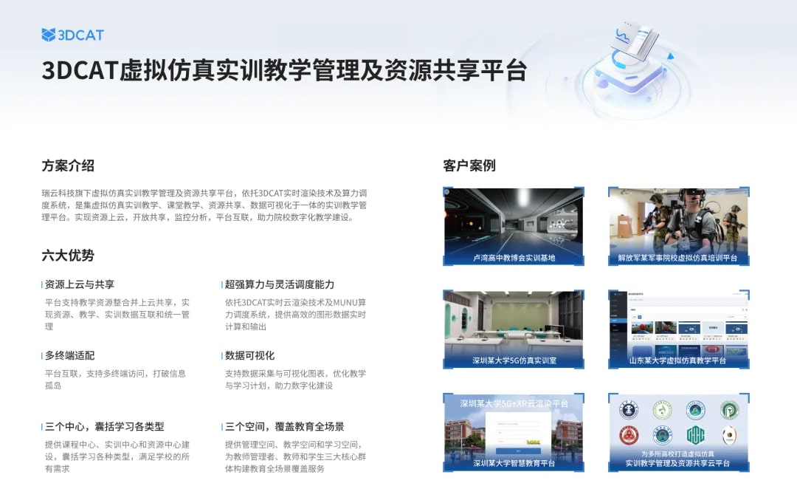Viewport: 797px width, 503px height.
Task: Select the 多终端适配 heading
Action: pyautogui.click(x=69, y=355)
